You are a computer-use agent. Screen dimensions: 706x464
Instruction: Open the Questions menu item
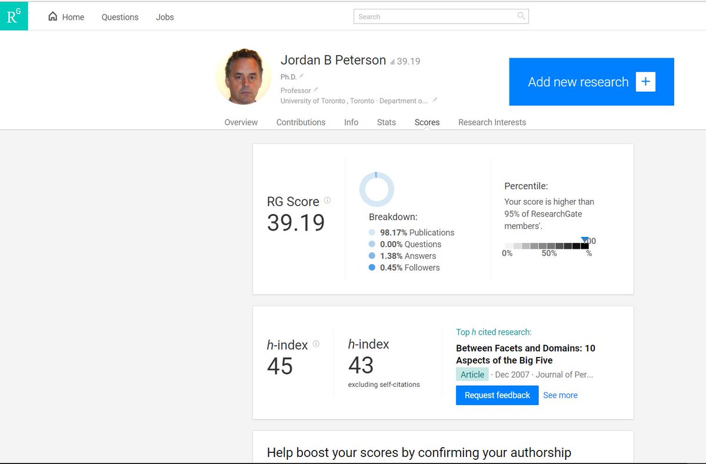(120, 17)
